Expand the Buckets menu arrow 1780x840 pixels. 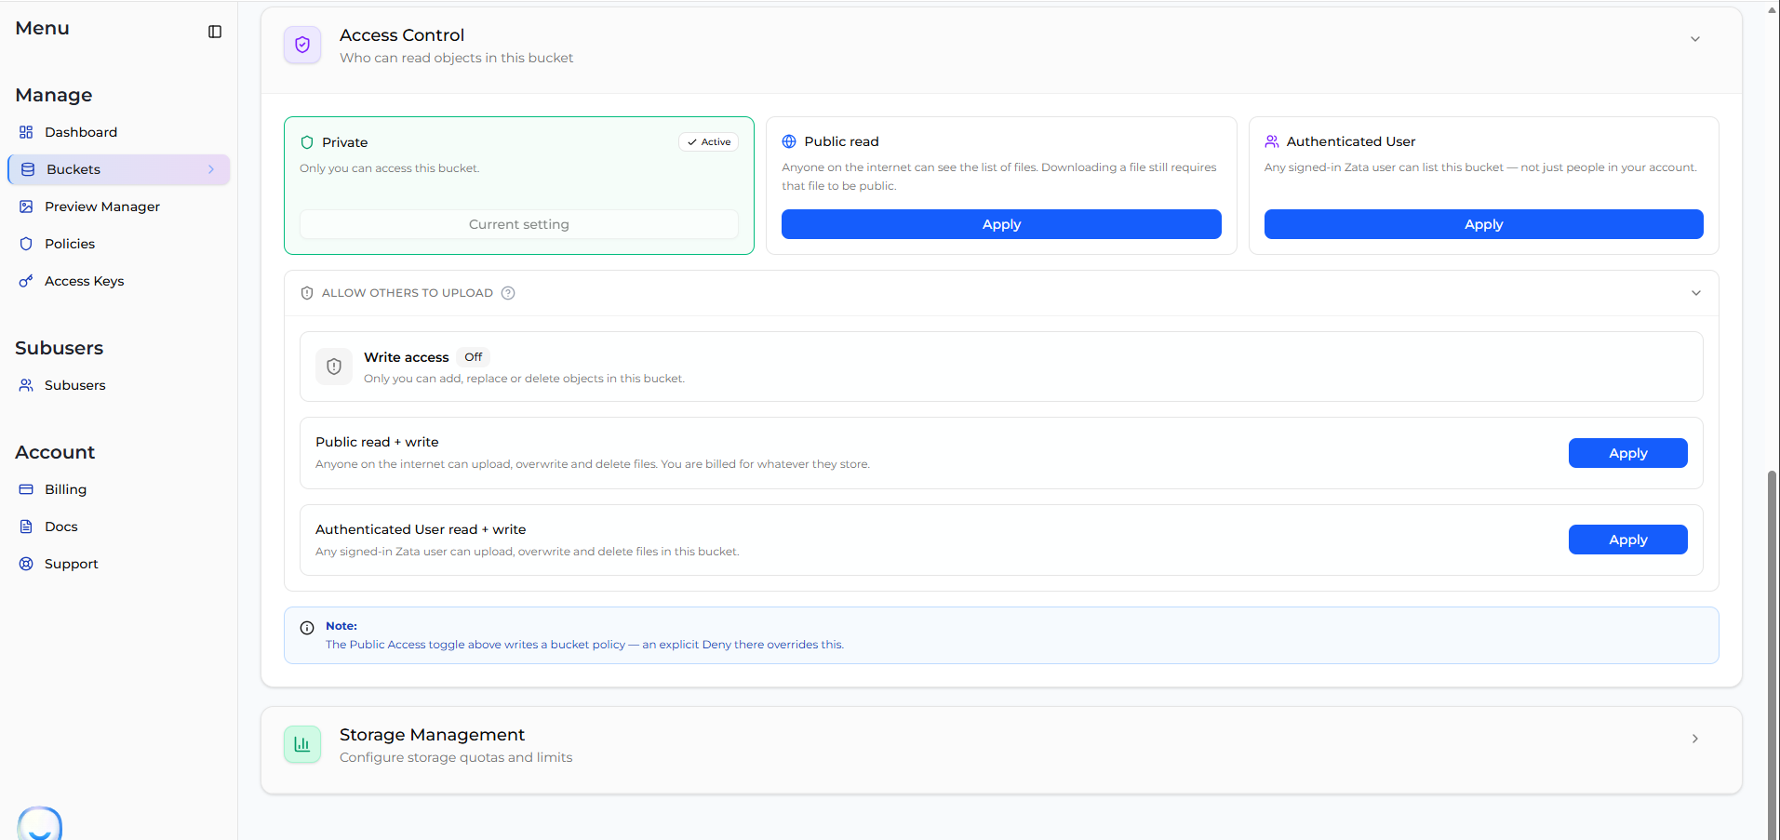(x=211, y=169)
